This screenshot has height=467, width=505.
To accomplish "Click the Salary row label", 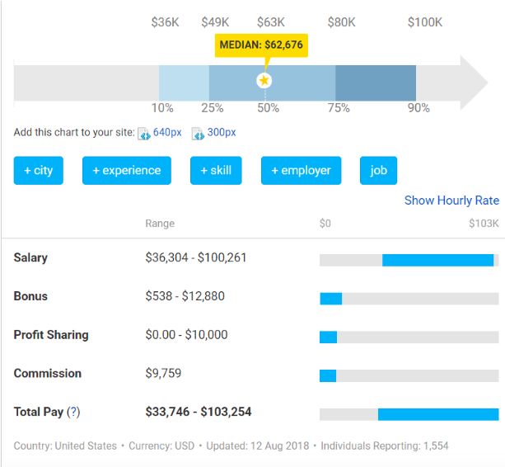I will pyautogui.click(x=30, y=257).
